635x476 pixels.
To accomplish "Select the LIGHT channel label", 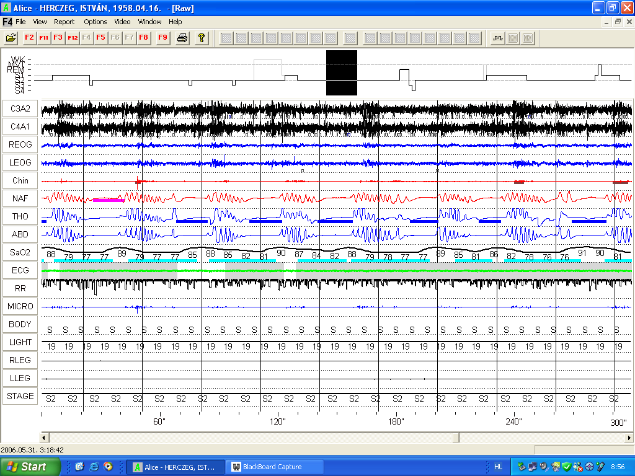I will click(x=20, y=342).
